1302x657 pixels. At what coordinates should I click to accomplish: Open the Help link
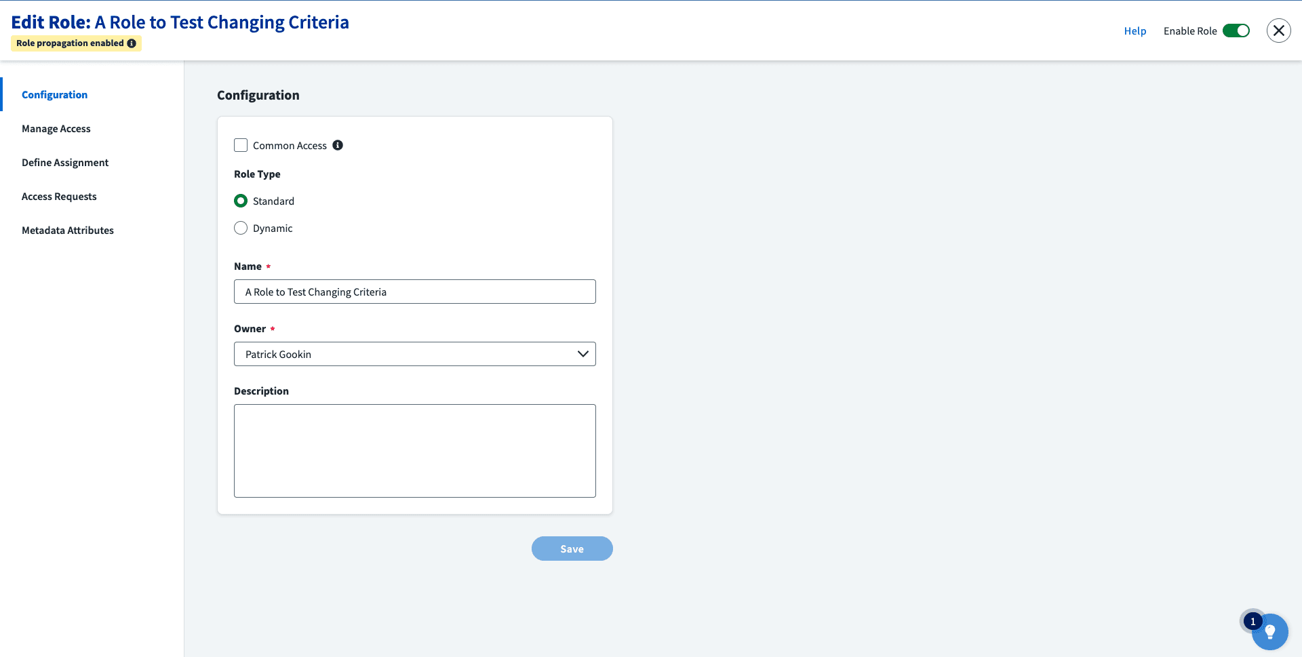1135,31
